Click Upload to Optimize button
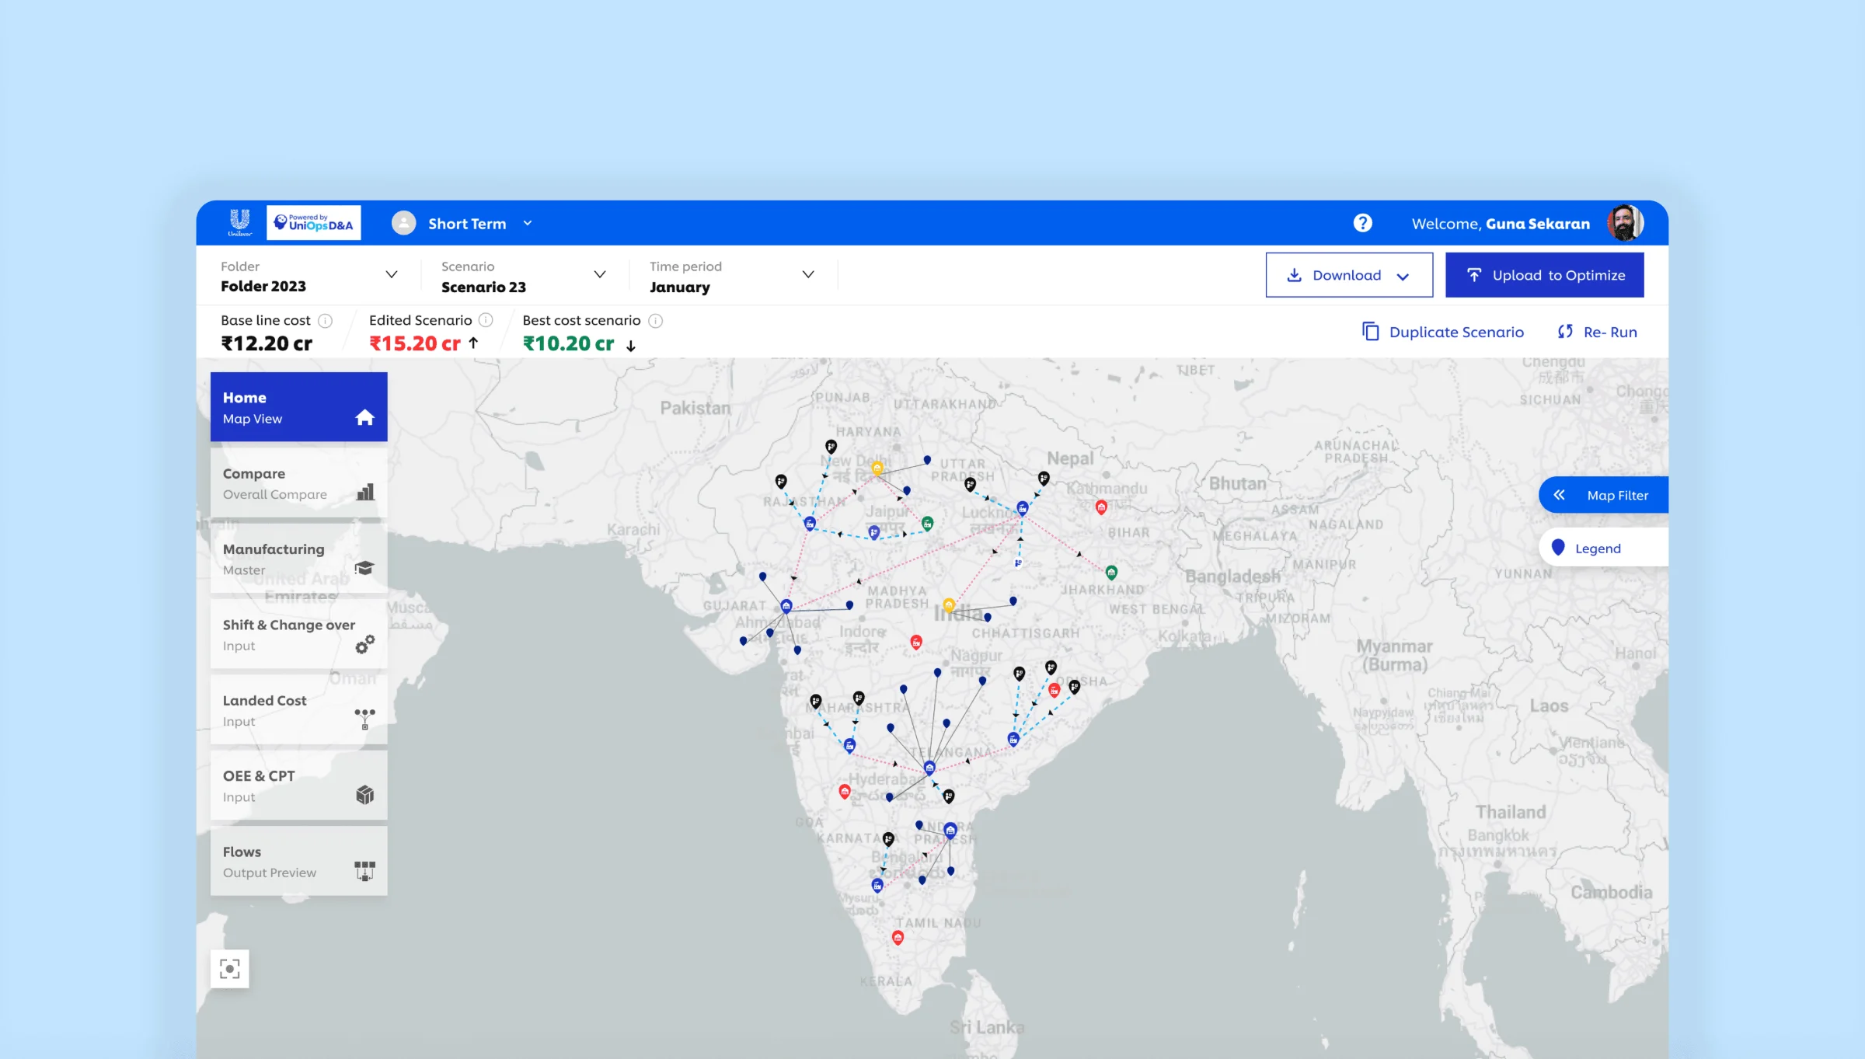The width and height of the screenshot is (1865, 1059). pyautogui.click(x=1544, y=275)
